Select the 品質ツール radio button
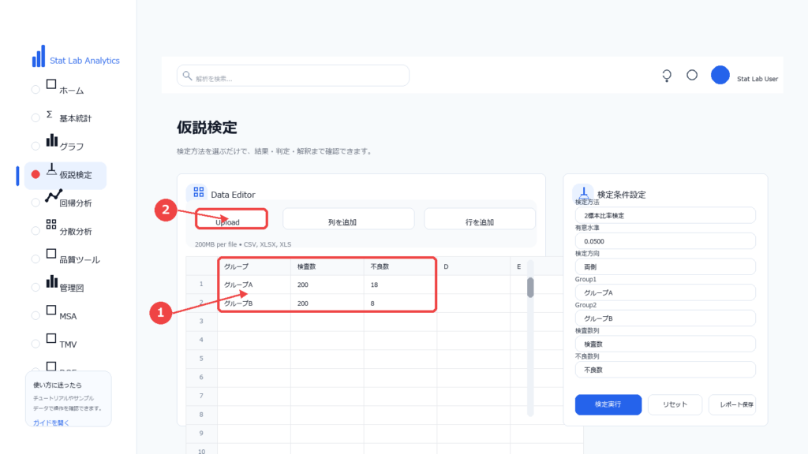This screenshot has width=808, height=454. click(x=35, y=259)
